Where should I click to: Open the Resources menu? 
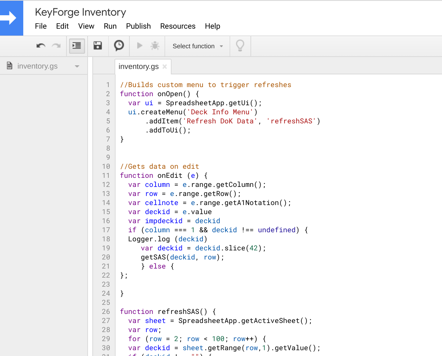point(178,26)
